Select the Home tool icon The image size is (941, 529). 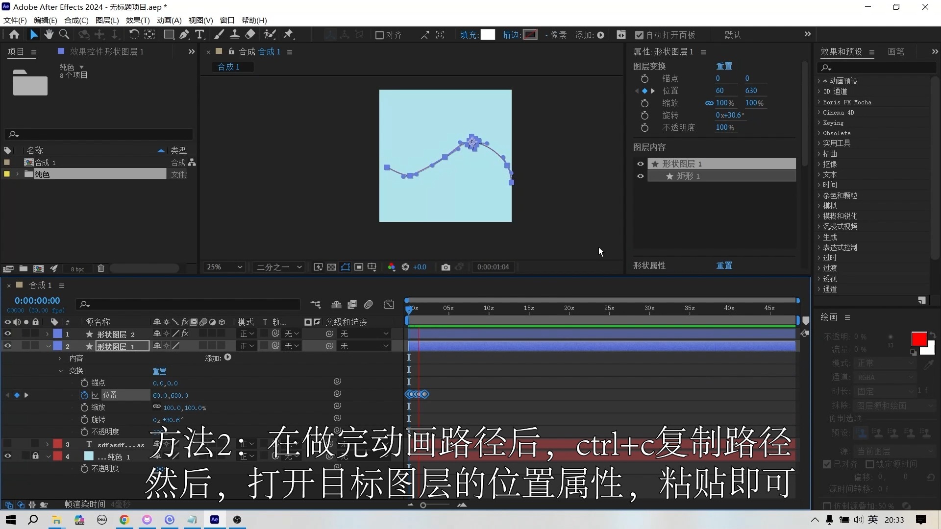pos(14,34)
